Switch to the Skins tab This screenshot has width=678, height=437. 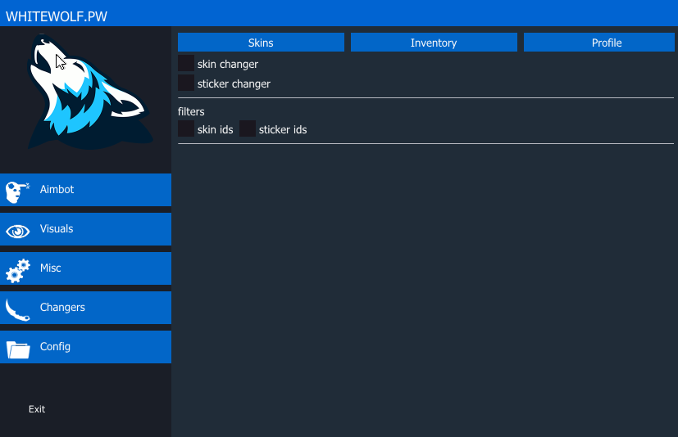pyautogui.click(x=261, y=43)
